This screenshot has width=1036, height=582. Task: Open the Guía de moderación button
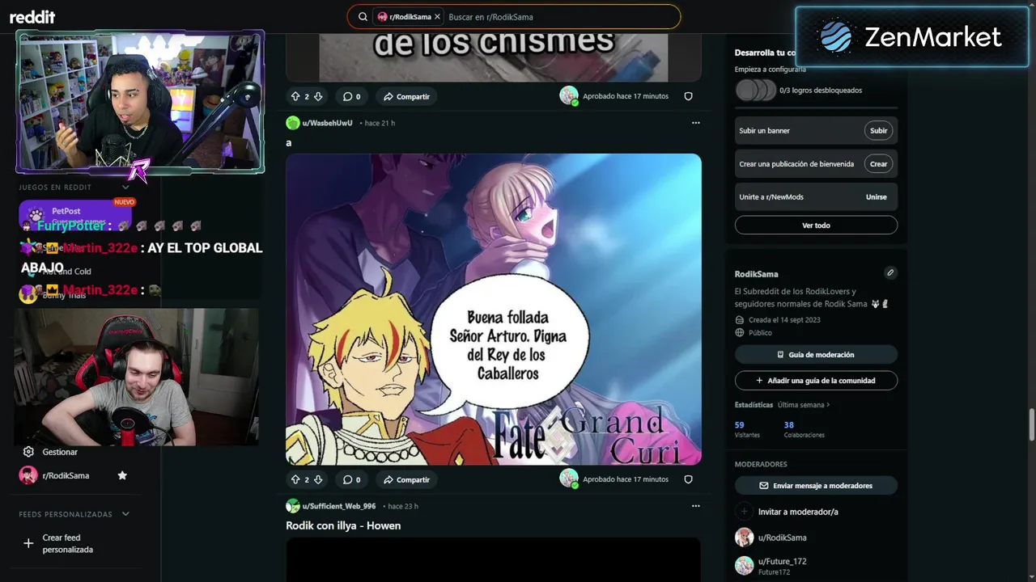pyautogui.click(x=816, y=355)
